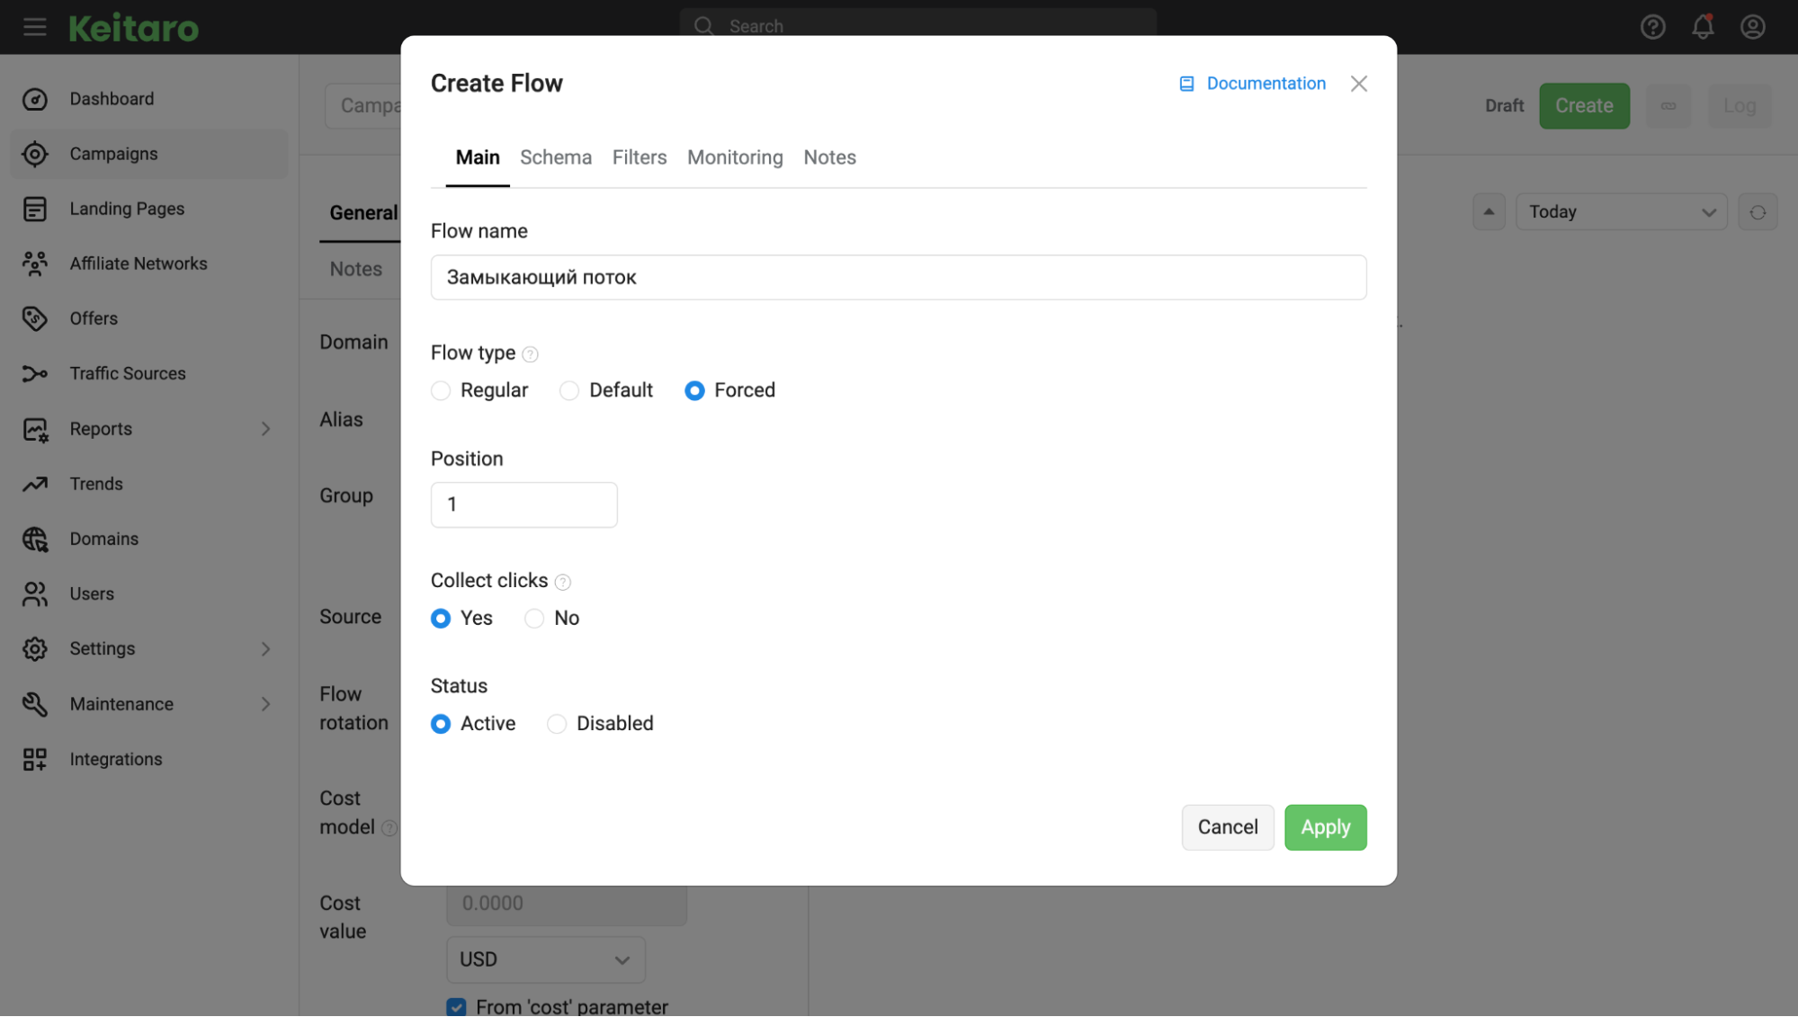
Task: Set Collect clicks to No
Action: [x=534, y=619]
